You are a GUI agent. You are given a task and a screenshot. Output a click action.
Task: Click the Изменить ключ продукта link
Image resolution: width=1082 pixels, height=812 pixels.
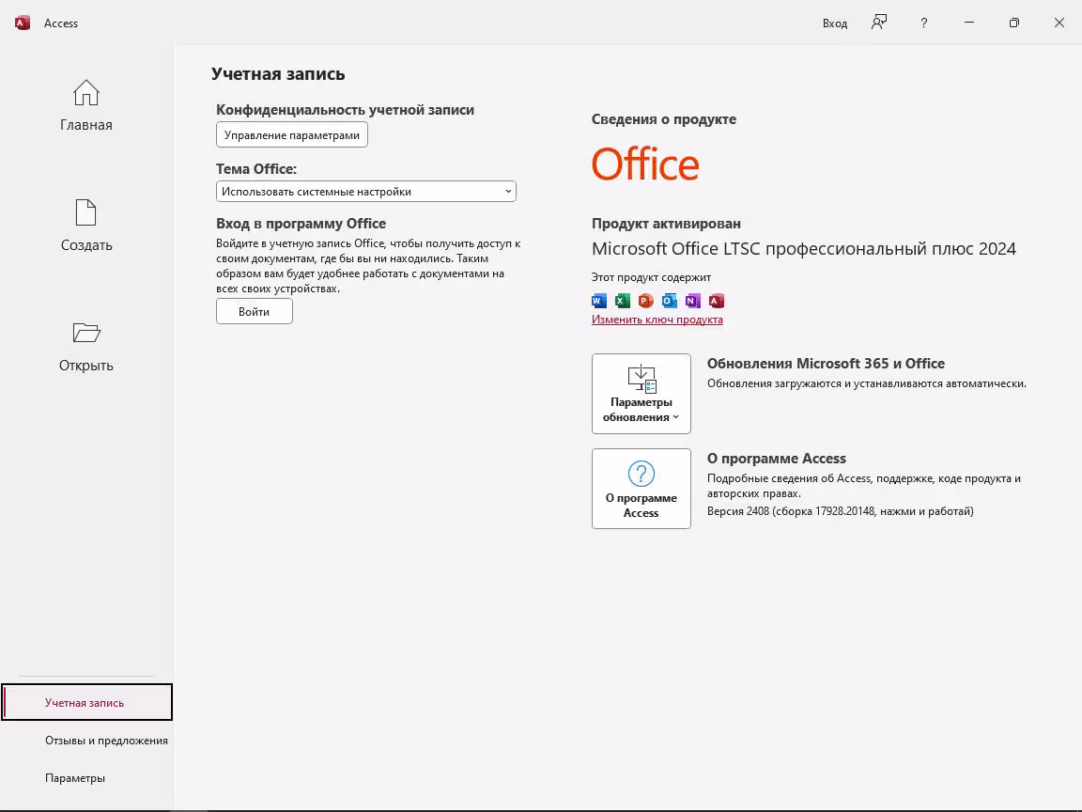click(x=657, y=320)
